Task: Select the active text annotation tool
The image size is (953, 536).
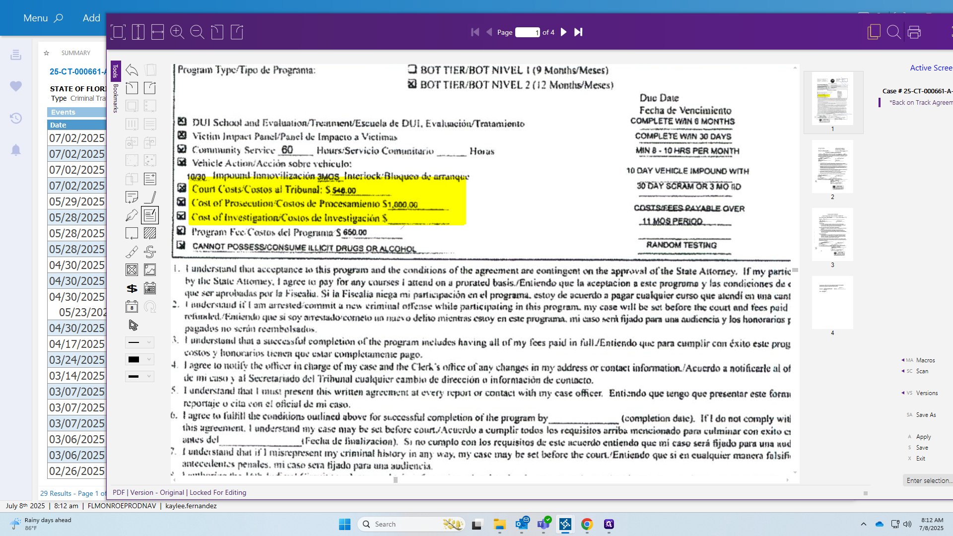Action: click(x=150, y=215)
